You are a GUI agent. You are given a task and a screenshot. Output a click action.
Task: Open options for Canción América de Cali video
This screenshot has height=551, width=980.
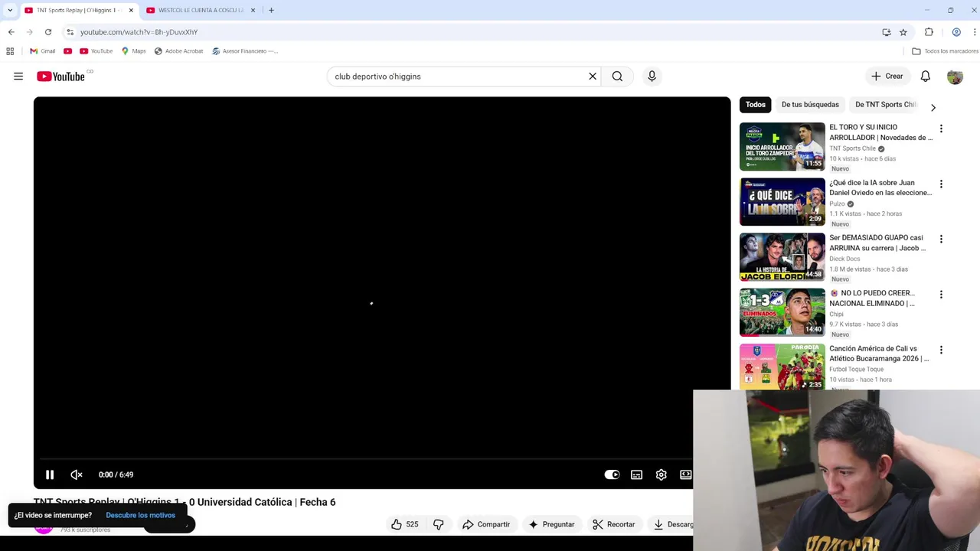(941, 350)
